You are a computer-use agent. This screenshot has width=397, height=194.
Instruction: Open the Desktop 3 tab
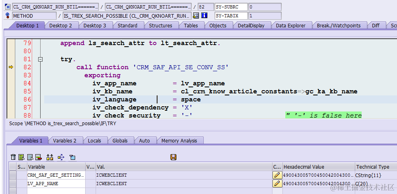coord(95,26)
